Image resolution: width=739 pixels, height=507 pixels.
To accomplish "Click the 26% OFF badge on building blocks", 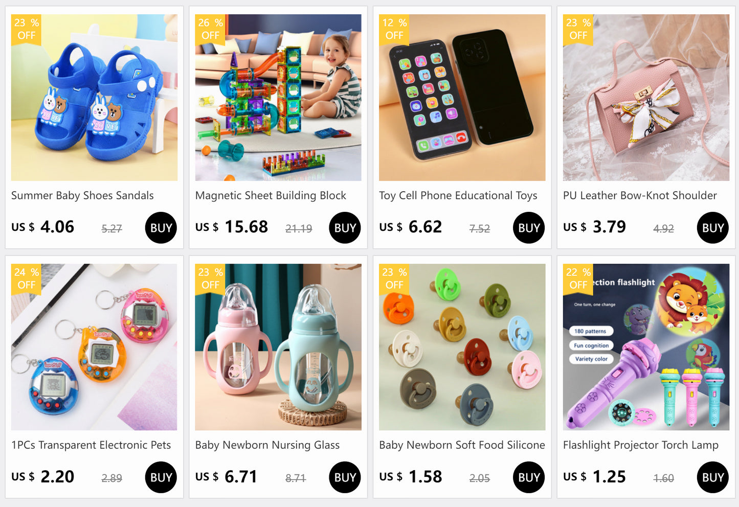I will tap(210, 29).
